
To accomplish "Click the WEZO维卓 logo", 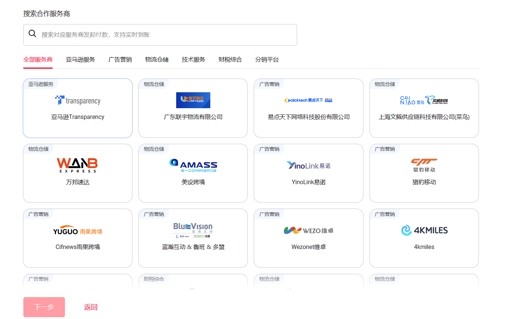I will [308, 230].
